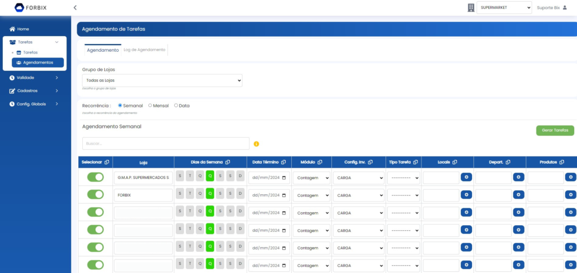Viewport: 577px width, 273px height.
Task: Collapse sidebar with left chevron icon
Action: pyautogui.click(x=75, y=7)
